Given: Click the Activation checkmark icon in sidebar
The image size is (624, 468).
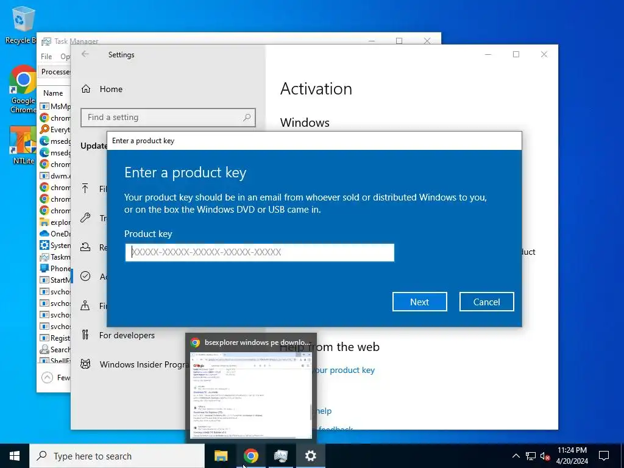Looking at the screenshot, I should click(85, 276).
